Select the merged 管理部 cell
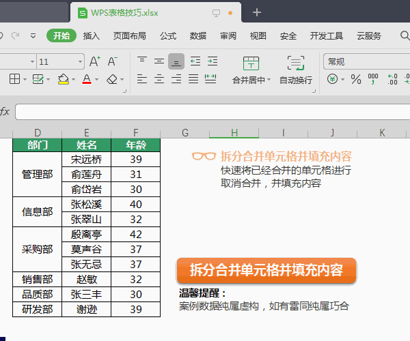Screen dimensions: 410x341 click(x=38, y=175)
